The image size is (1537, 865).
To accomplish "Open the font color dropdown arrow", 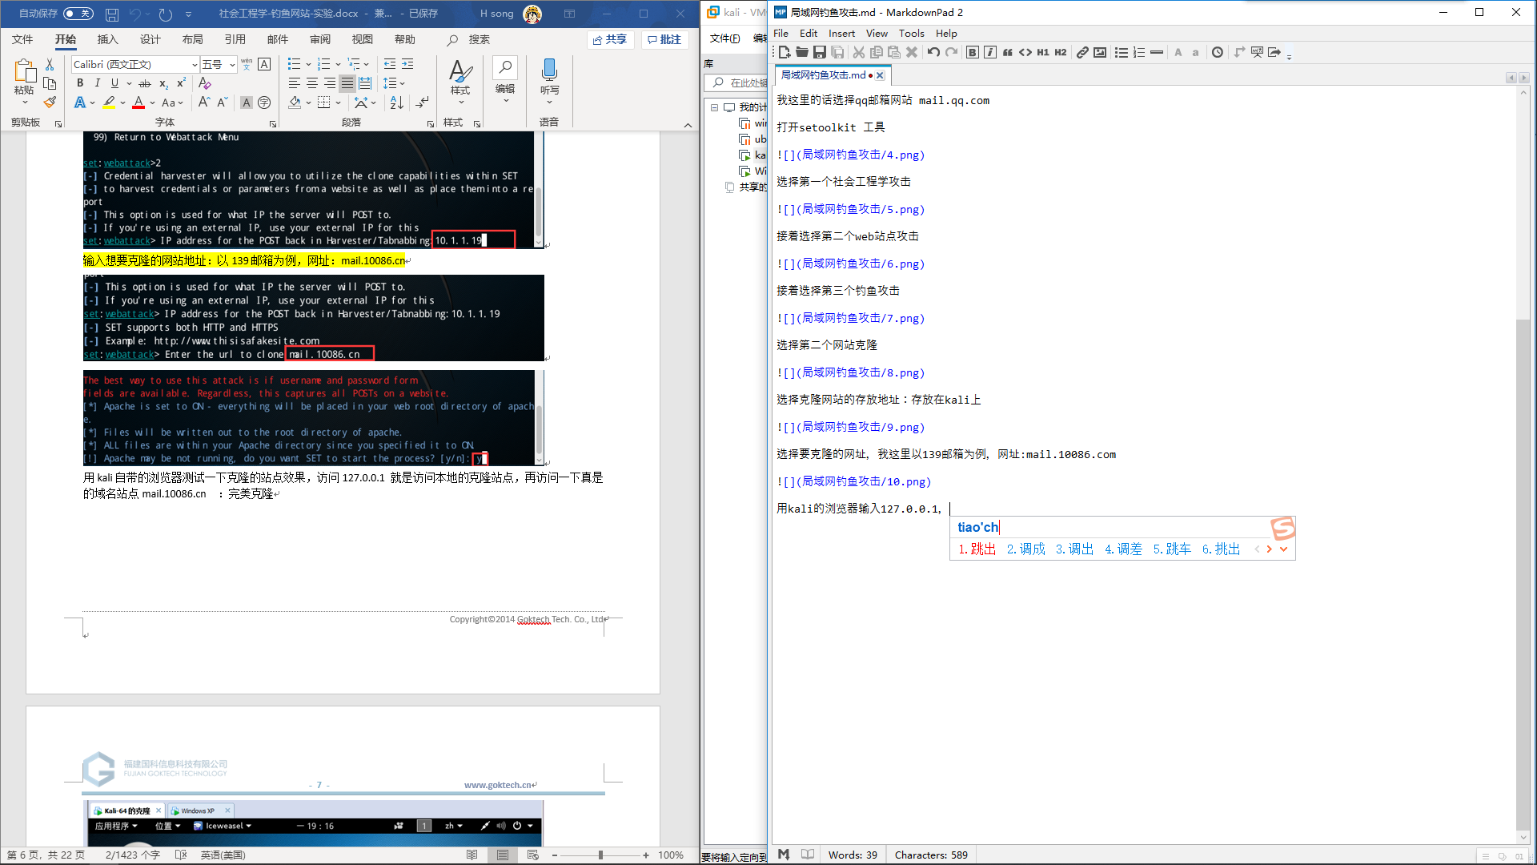I will coord(152,103).
